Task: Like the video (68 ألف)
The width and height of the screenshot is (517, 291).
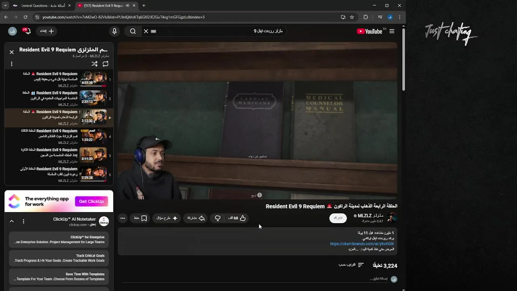Action: [x=237, y=218]
